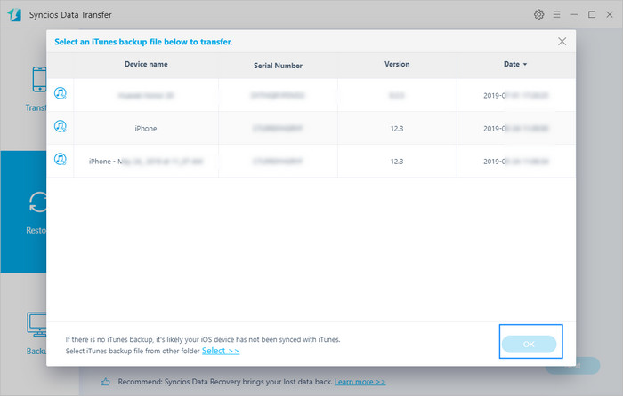Click the iTunes icon in the plain iPhone row
Image resolution: width=623 pixels, height=396 pixels.
click(x=60, y=126)
